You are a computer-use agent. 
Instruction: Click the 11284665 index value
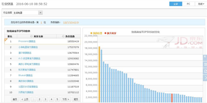pyautogui.click(x=73, y=75)
